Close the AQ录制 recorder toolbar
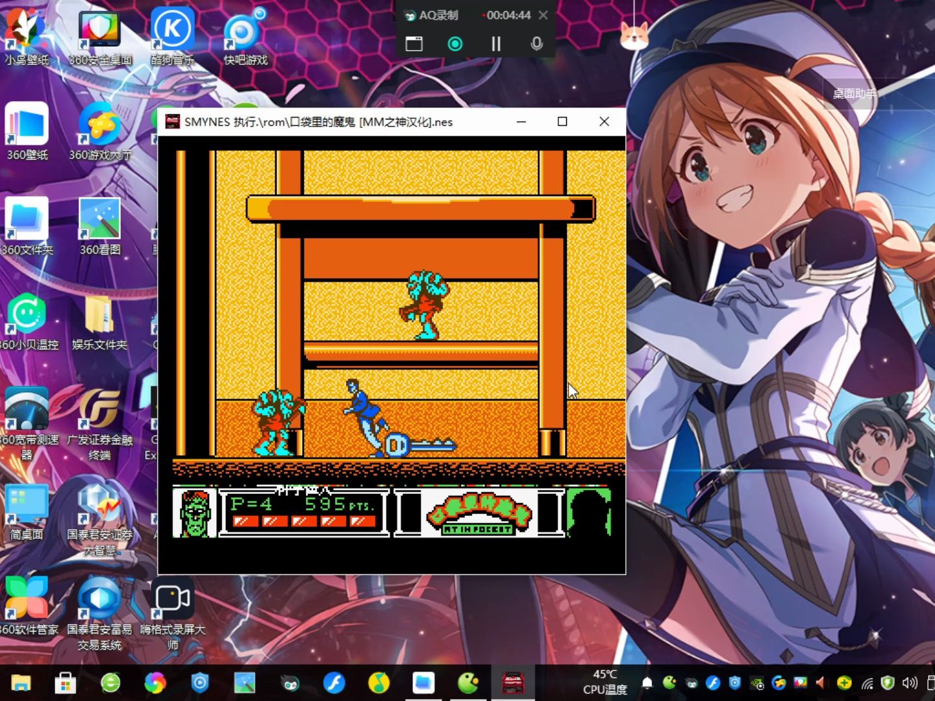Image resolution: width=935 pixels, height=701 pixels. click(x=543, y=15)
